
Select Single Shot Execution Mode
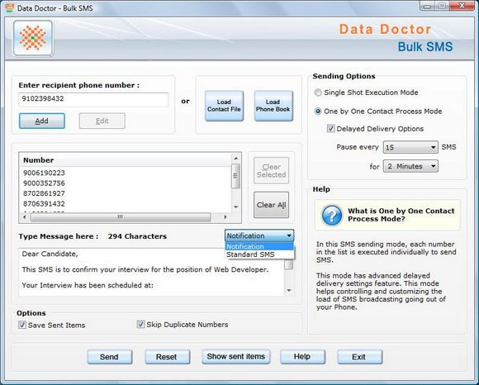(x=318, y=93)
